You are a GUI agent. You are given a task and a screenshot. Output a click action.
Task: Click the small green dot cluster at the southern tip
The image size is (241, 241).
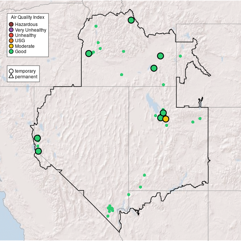click(110, 209)
